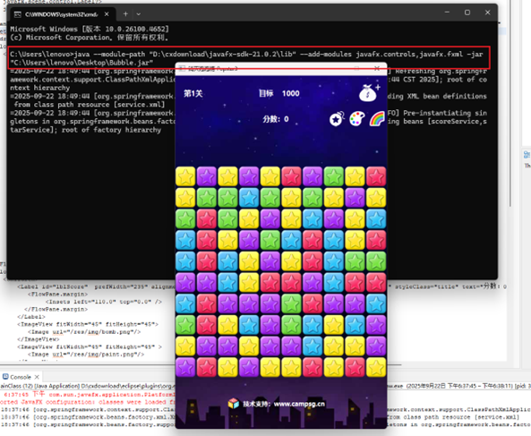The width and height of the screenshot is (531, 436).
Task: Click the only red star in eighth row
Action: [207, 325]
